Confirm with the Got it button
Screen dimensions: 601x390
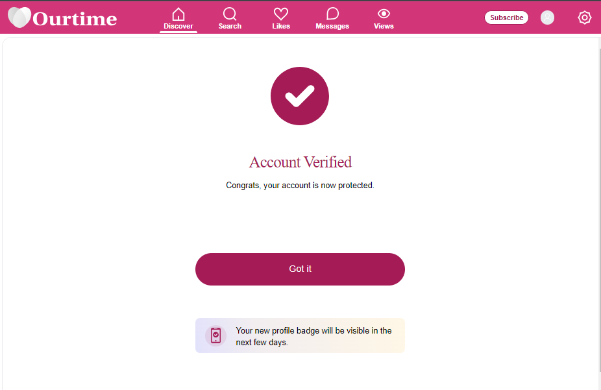click(300, 269)
